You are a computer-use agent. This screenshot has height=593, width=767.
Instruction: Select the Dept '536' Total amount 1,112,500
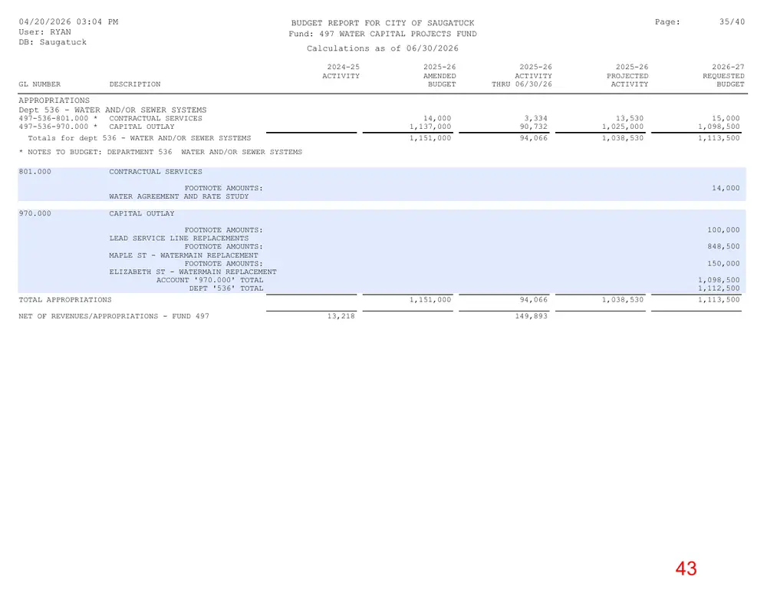point(719,288)
